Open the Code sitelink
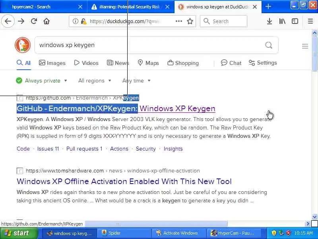The width and height of the screenshot is (318, 239). pos(23,149)
